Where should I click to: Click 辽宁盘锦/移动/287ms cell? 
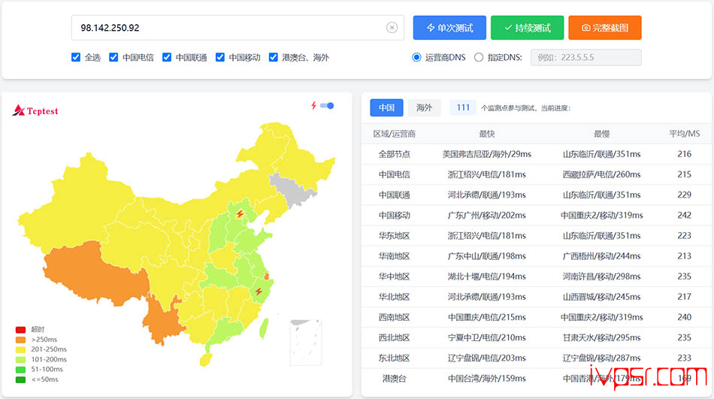tap(601, 358)
